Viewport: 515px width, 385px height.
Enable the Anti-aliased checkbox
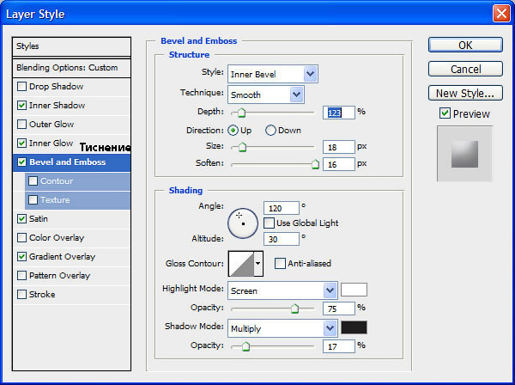(x=280, y=263)
